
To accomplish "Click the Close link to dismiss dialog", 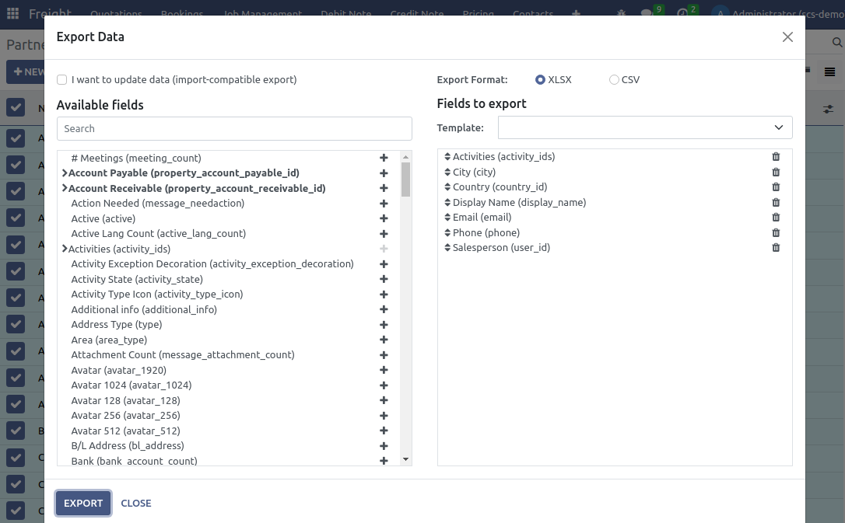I will [x=136, y=503].
